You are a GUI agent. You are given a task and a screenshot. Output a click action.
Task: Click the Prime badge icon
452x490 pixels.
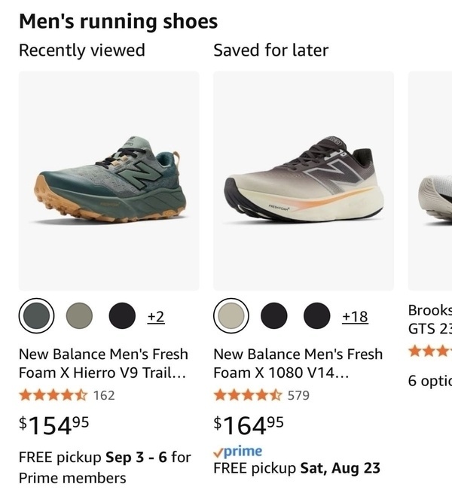(238, 452)
